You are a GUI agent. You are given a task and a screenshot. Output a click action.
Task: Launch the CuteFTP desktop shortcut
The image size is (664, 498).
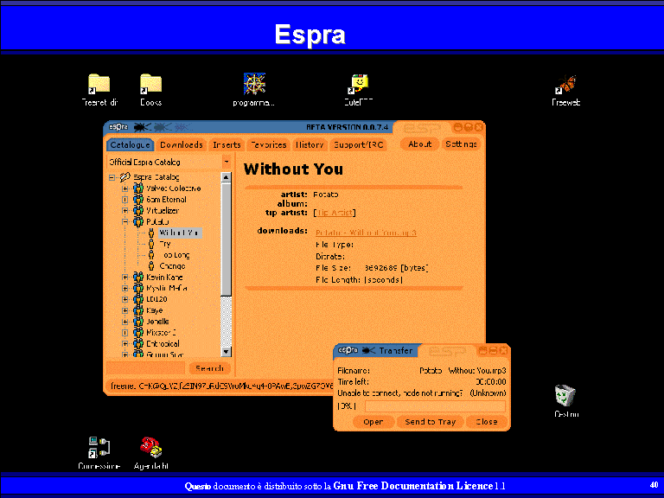(x=359, y=84)
